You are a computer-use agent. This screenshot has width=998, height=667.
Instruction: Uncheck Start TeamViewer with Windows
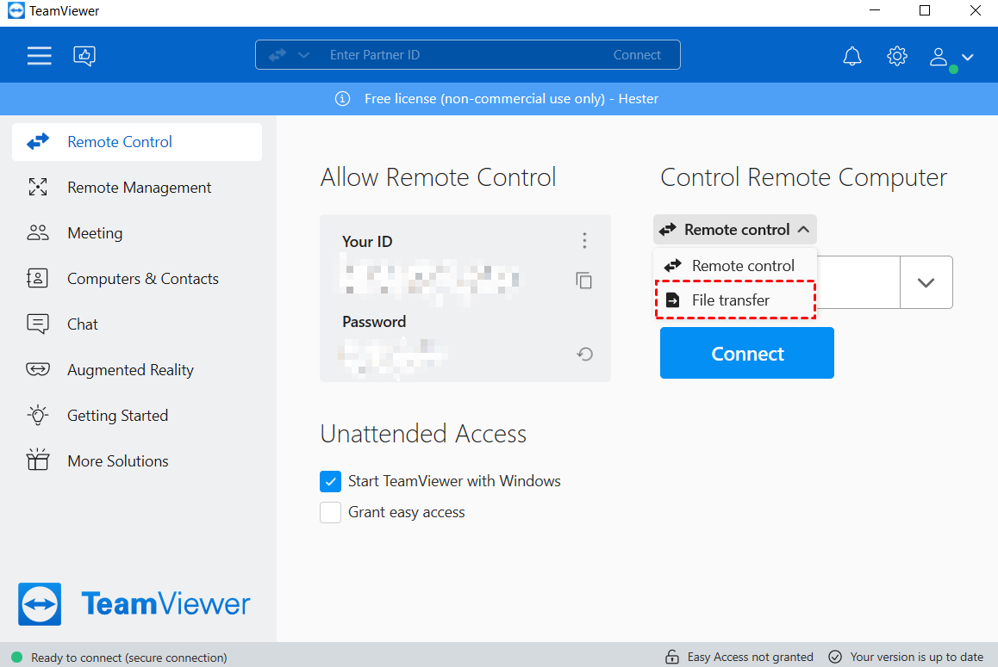pyautogui.click(x=331, y=481)
